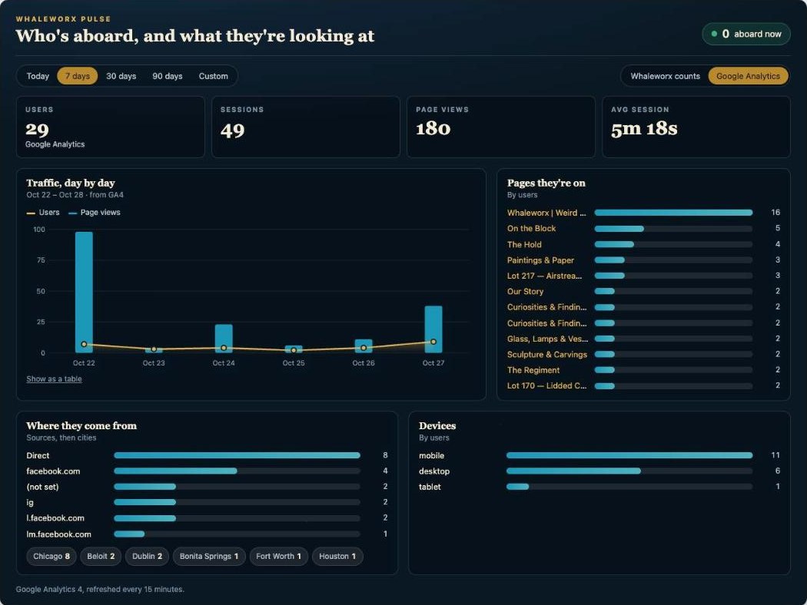This screenshot has width=807, height=605.
Task: Click the lm.facebook.com source label
Action: pos(58,534)
